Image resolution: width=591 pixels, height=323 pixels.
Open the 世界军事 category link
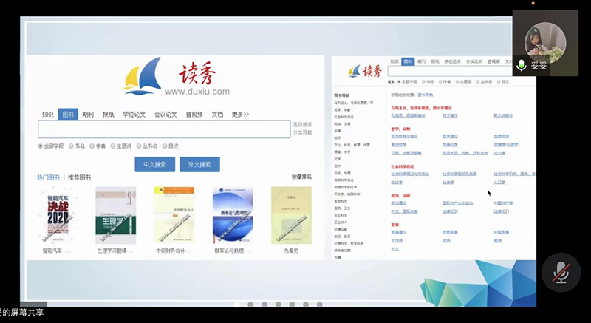[450, 232]
